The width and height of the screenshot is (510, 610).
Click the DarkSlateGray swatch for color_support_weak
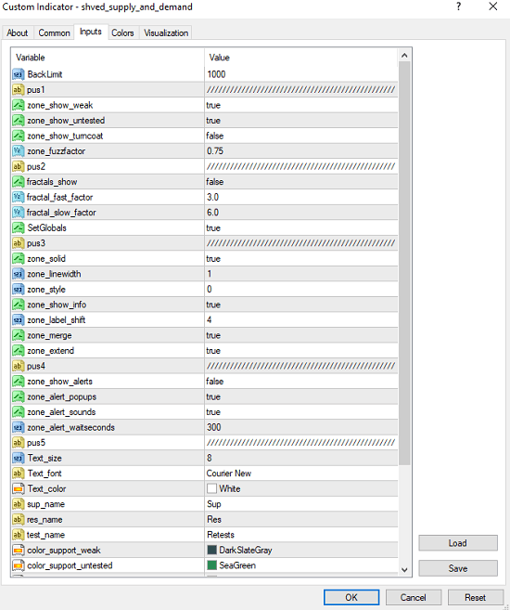point(211,550)
